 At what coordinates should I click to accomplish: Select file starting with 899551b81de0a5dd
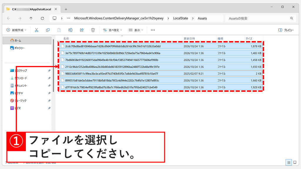coord(161,80)
